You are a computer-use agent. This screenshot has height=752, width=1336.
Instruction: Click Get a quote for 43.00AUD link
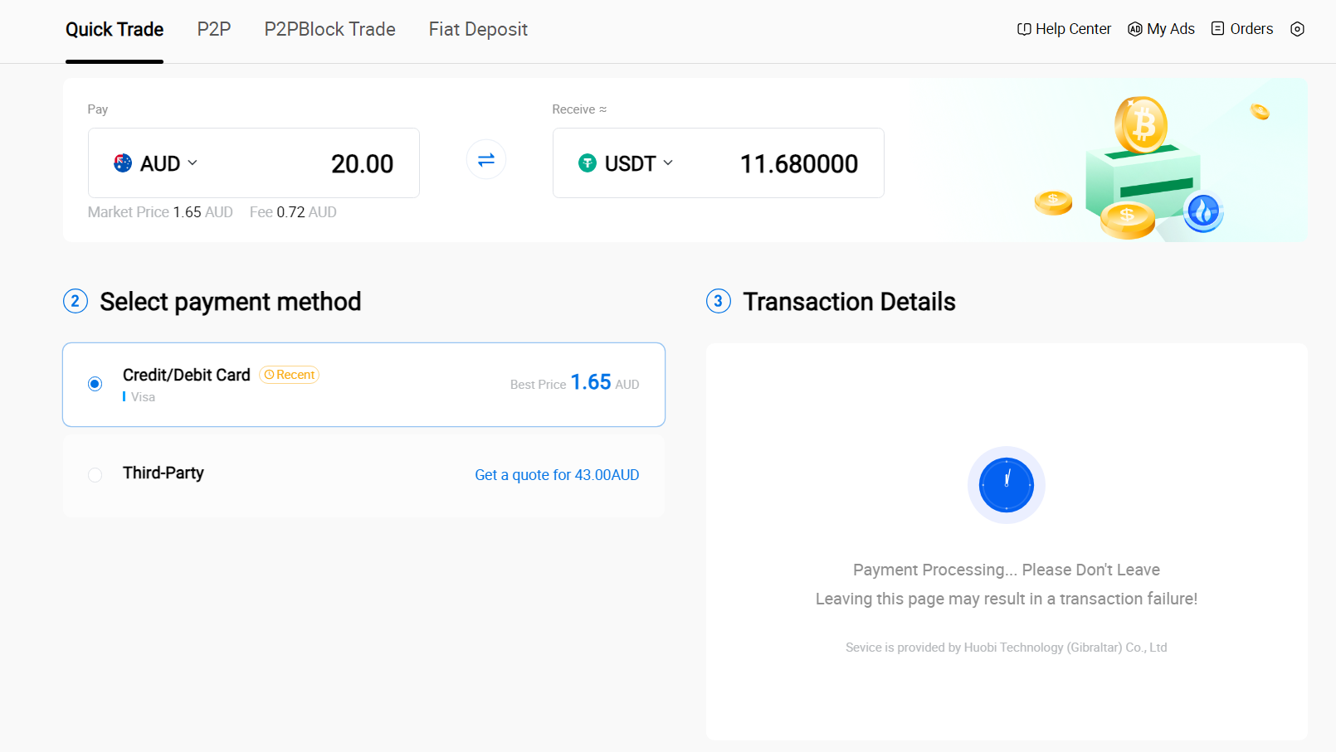(x=557, y=475)
